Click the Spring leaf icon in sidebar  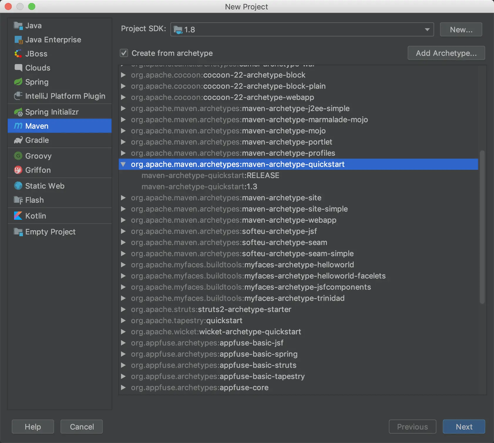click(18, 82)
